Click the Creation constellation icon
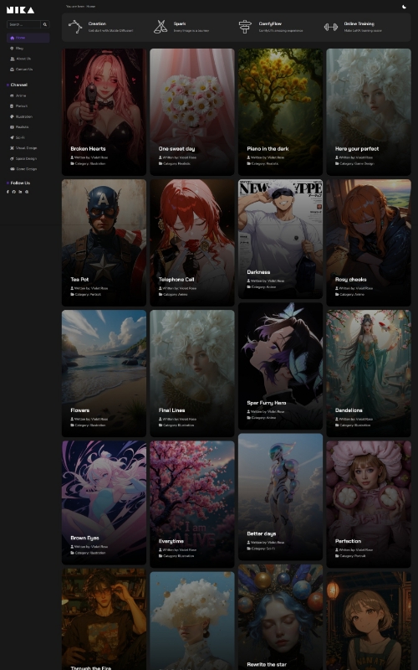 point(75,27)
